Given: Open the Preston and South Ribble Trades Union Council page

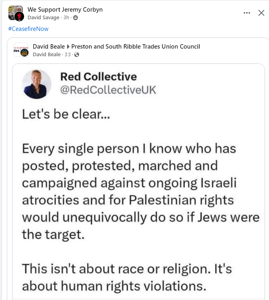Looking at the screenshot, I should (136, 47).
